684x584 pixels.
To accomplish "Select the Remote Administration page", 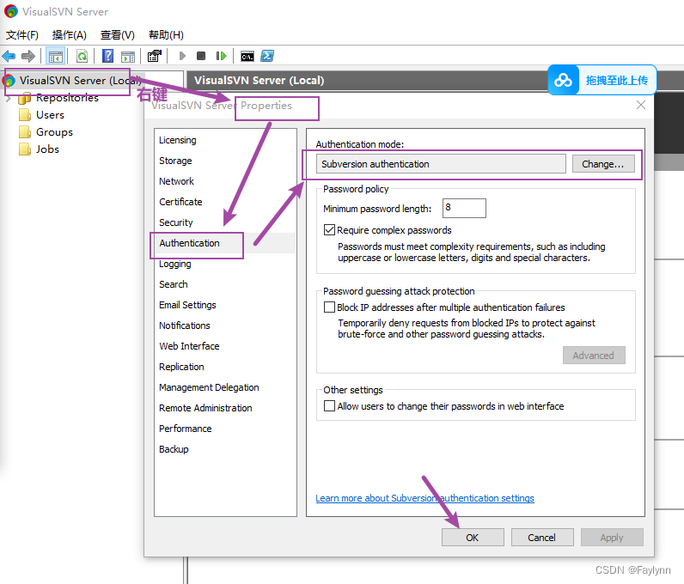I will (x=205, y=408).
